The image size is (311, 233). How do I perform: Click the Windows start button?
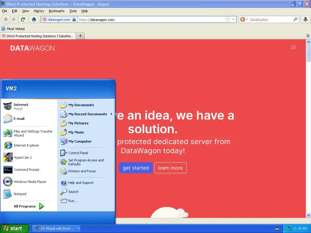click(x=14, y=229)
